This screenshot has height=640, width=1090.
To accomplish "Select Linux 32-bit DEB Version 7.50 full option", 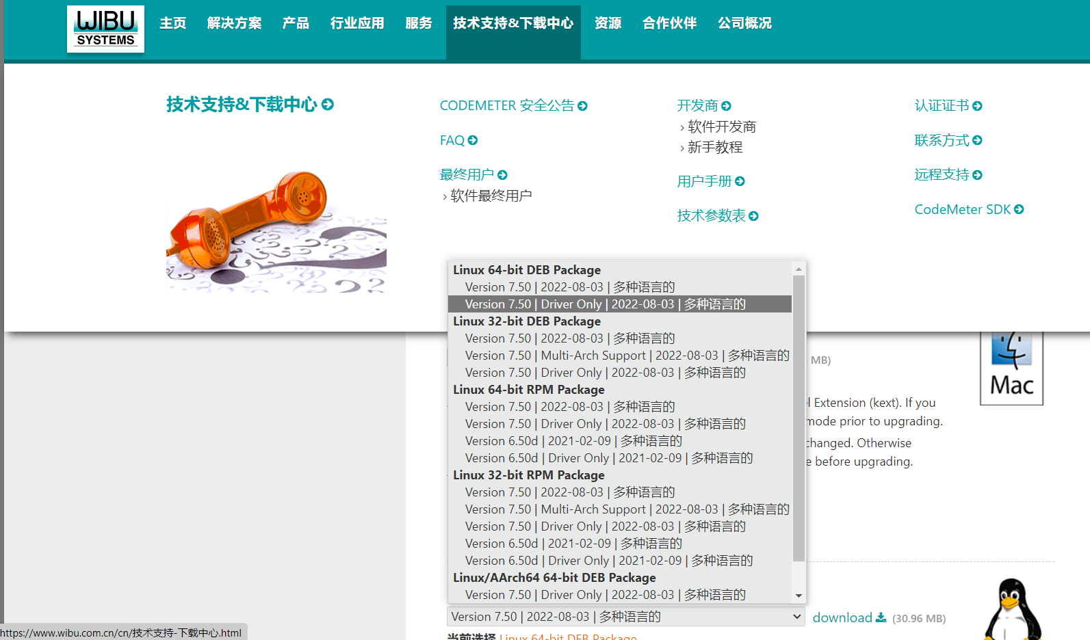I will click(x=620, y=338).
